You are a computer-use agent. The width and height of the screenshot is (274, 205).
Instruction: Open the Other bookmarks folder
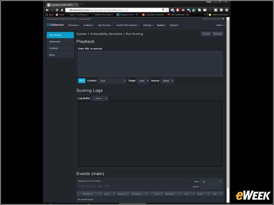click(x=218, y=15)
